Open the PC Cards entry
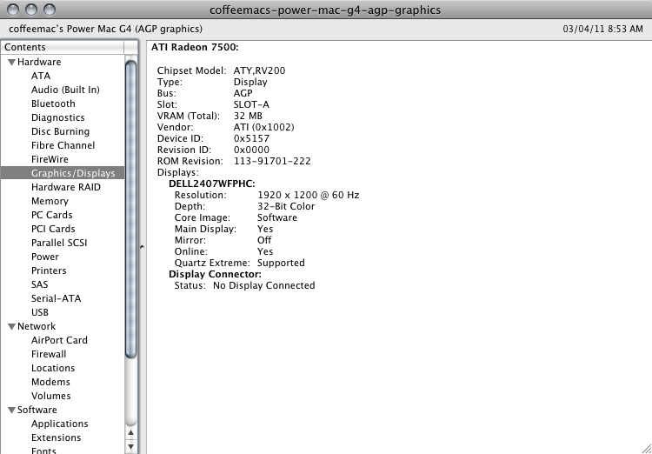This screenshot has height=454, width=652. (51, 215)
